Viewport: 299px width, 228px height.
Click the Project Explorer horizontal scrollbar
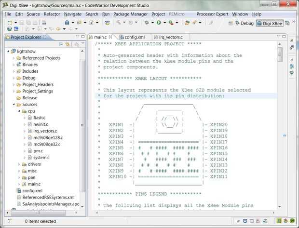pos(38,213)
